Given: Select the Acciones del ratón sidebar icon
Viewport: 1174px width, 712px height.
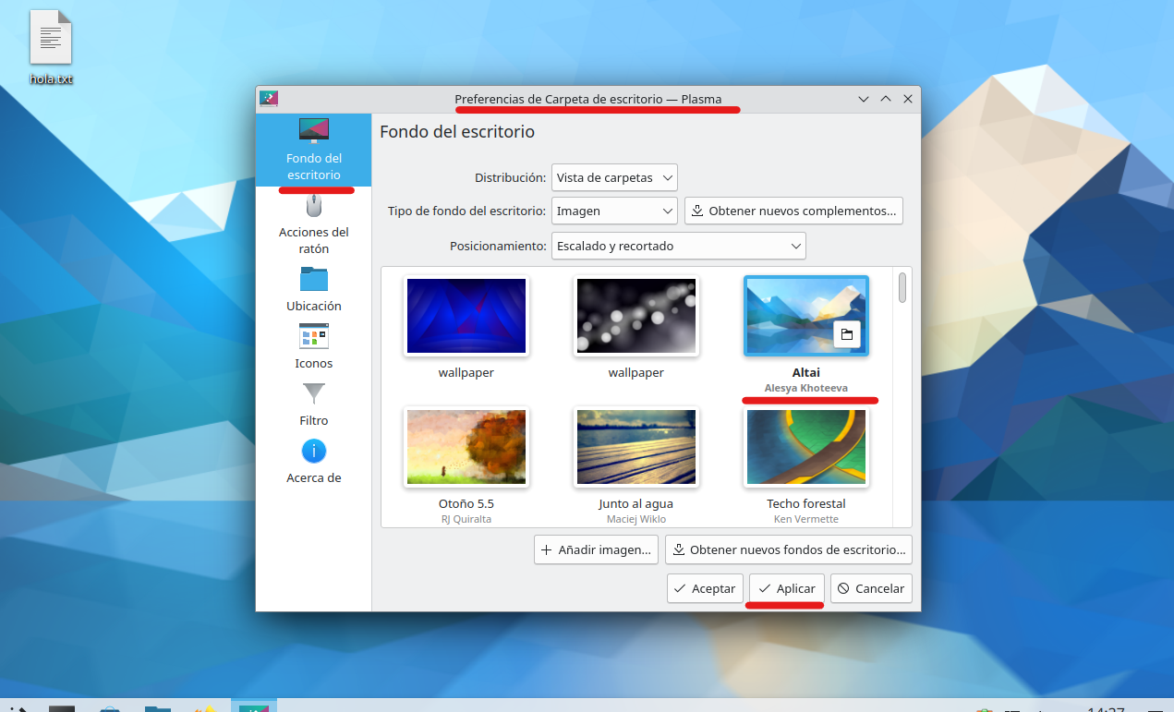Looking at the screenshot, I should 313,223.
